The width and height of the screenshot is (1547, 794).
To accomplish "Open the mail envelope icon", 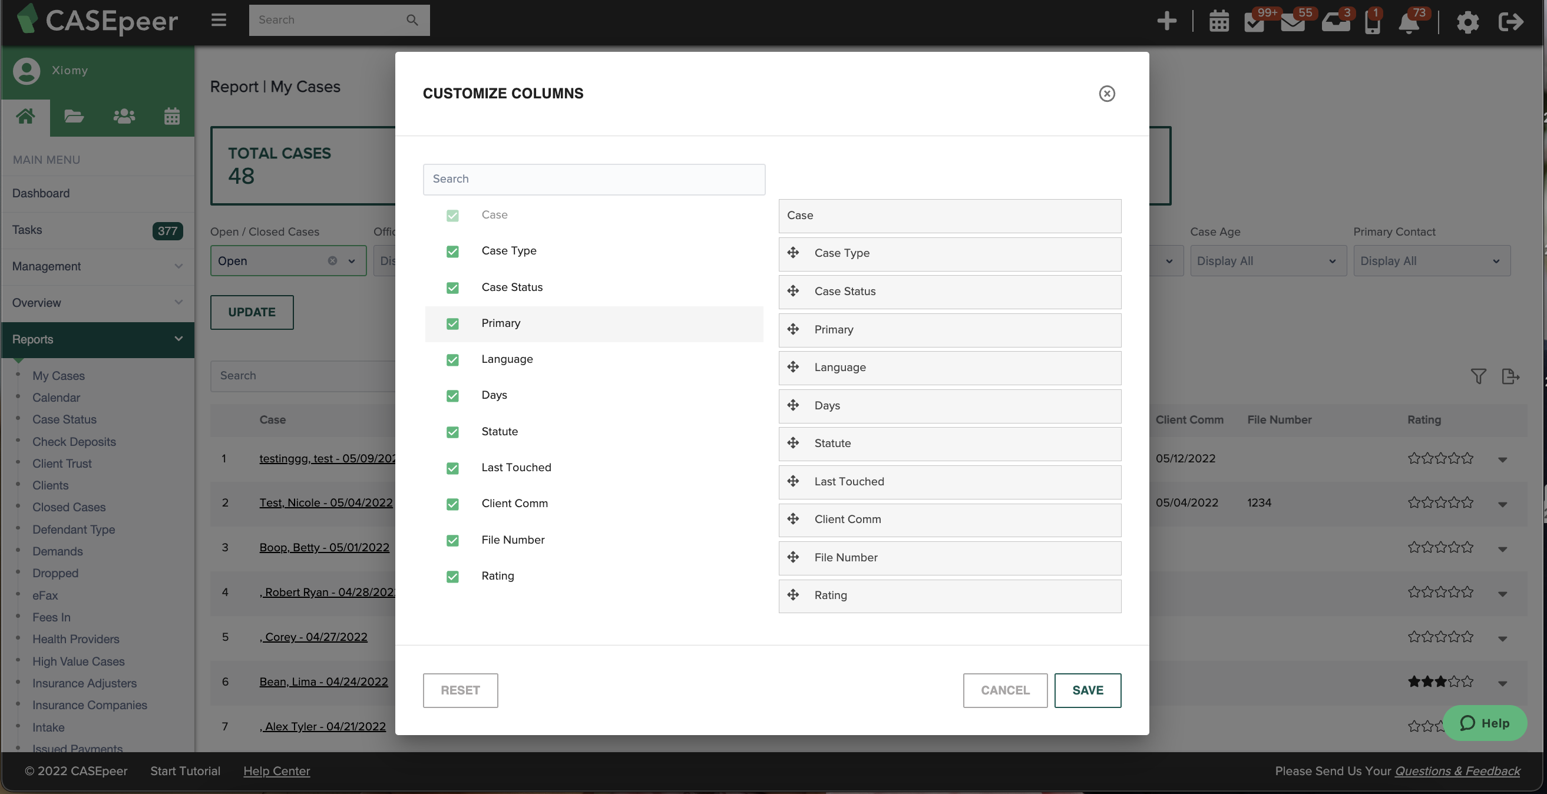I will [1292, 22].
